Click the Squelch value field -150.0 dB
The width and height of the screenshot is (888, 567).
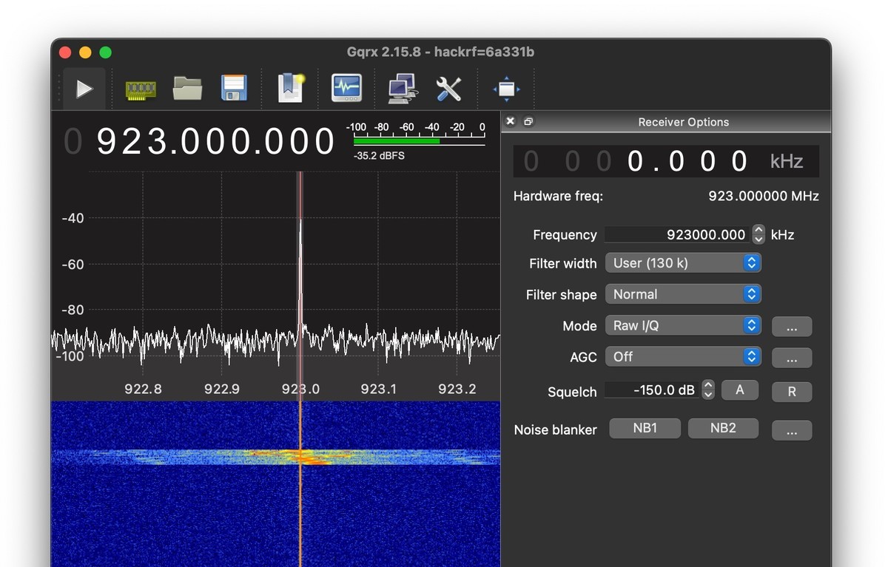[x=652, y=390]
